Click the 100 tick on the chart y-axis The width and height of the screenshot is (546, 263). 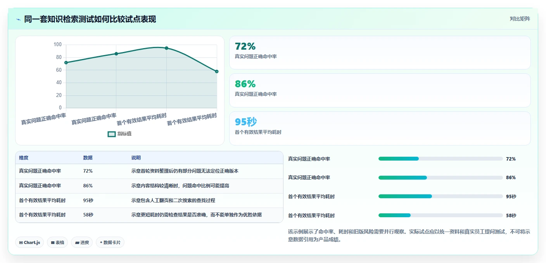(x=57, y=45)
